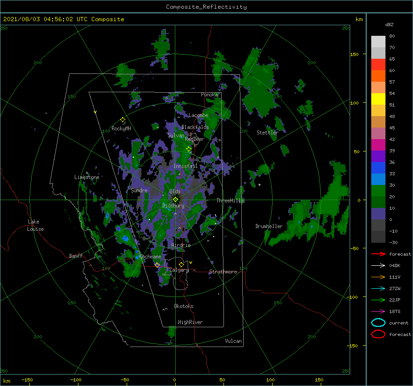The width and height of the screenshot is (413, 386).
Task: Click the large green echo north of Stettler
Action: (259, 84)
